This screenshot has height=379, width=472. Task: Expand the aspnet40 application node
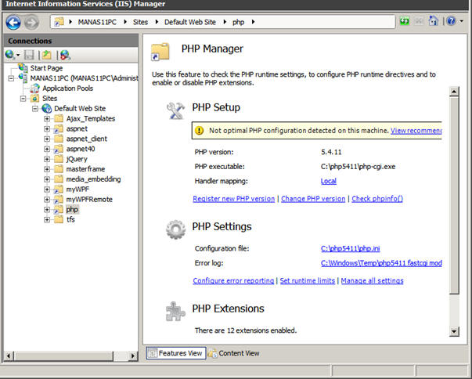47,149
